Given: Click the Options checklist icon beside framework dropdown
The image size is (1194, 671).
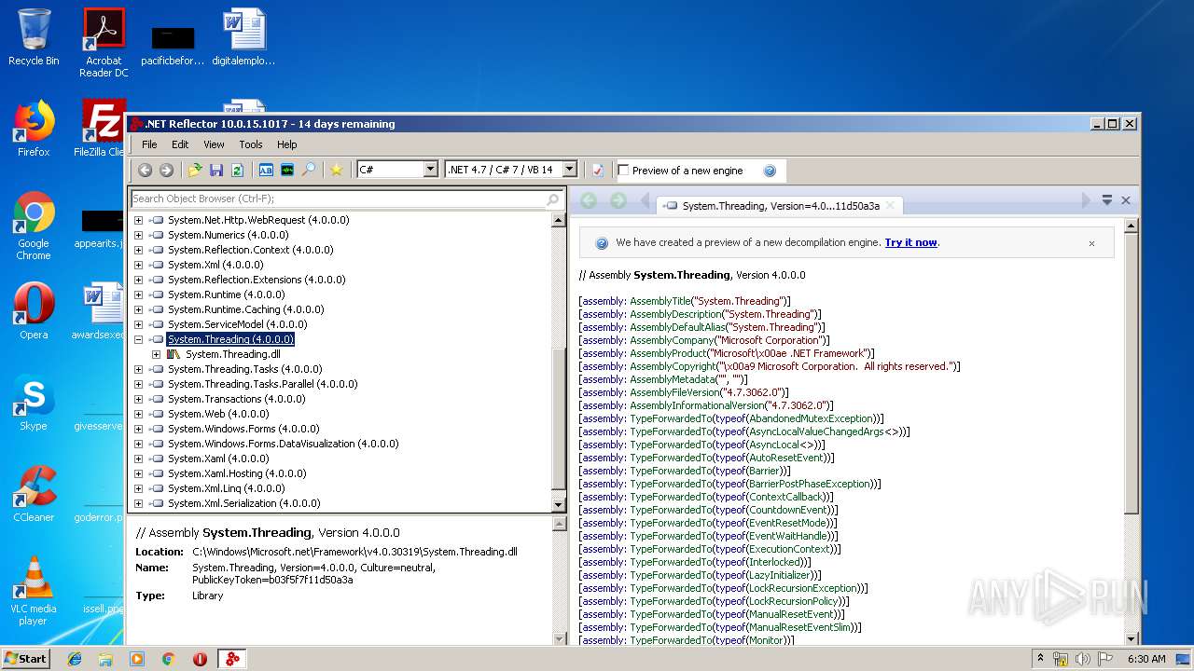Looking at the screenshot, I should click(x=597, y=170).
